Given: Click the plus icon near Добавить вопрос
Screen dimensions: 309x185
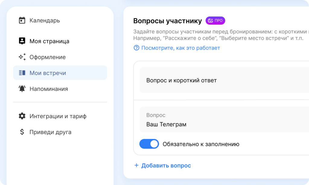Looking at the screenshot, I should click(136, 165).
